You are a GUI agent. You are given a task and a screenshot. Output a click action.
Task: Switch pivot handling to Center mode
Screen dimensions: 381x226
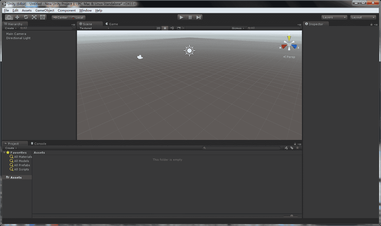pos(60,17)
